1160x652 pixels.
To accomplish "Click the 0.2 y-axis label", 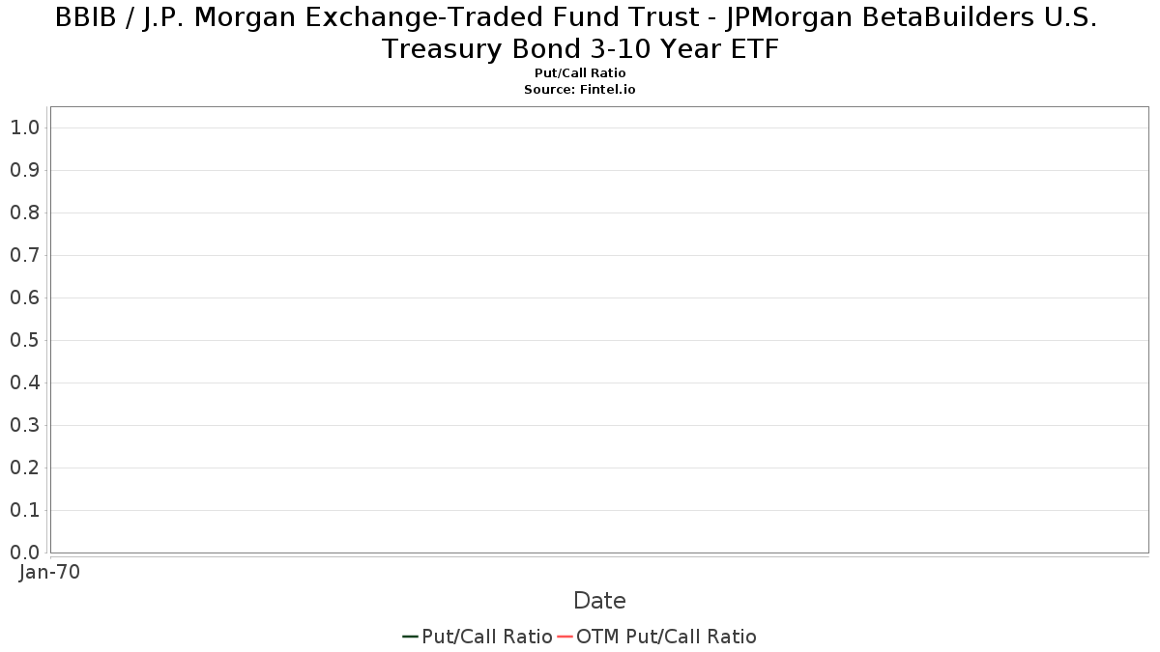I will pos(25,468).
